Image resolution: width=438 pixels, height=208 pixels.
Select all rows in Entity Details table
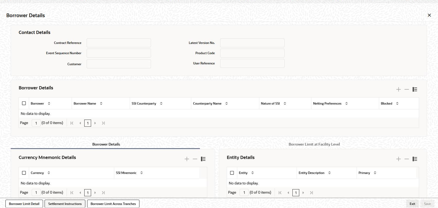pos(232,173)
